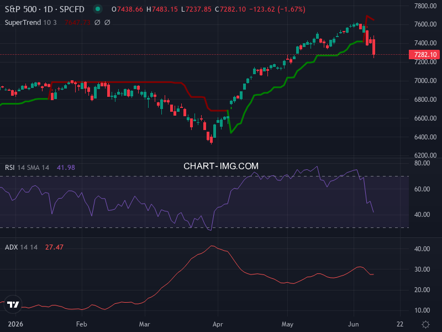
Task: Click green market status dot
Action: click(98, 9)
